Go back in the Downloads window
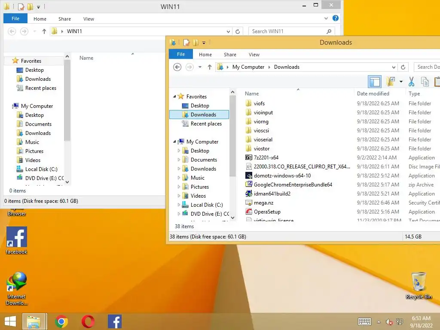The height and width of the screenshot is (330, 440). (x=177, y=67)
